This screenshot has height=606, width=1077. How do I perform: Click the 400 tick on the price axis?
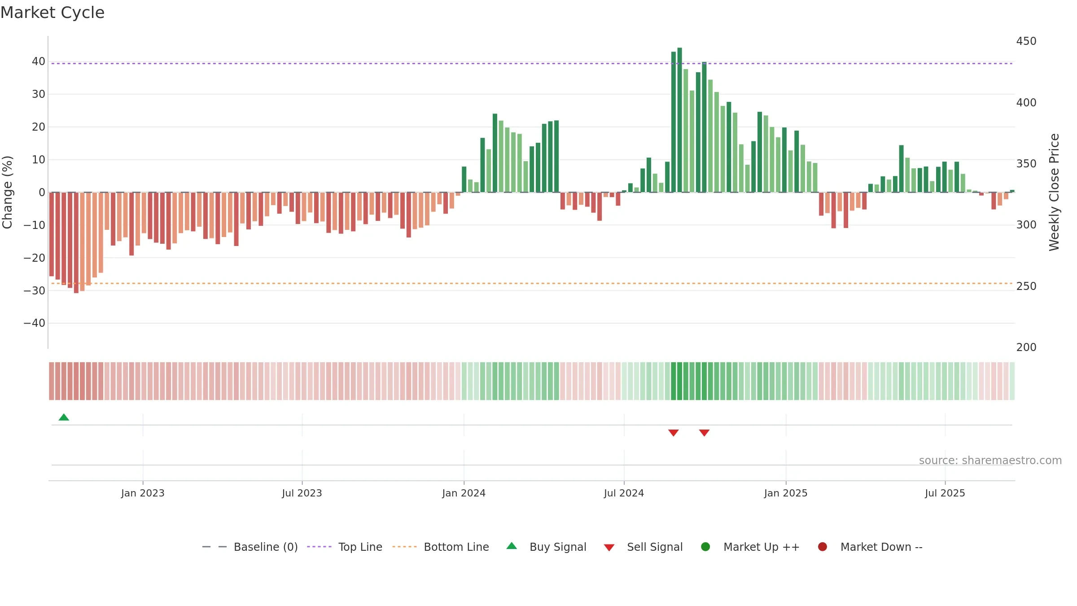1026,103
